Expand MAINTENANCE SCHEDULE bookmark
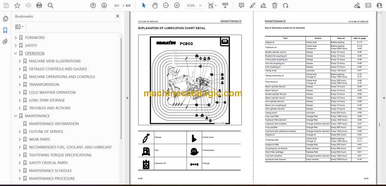 point(20,171)
